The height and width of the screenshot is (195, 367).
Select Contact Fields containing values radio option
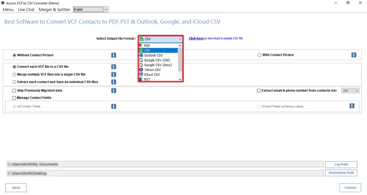pos(259,107)
